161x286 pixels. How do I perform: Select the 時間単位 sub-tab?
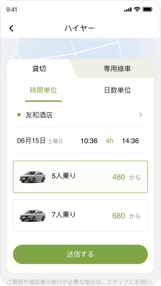(x=43, y=90)
